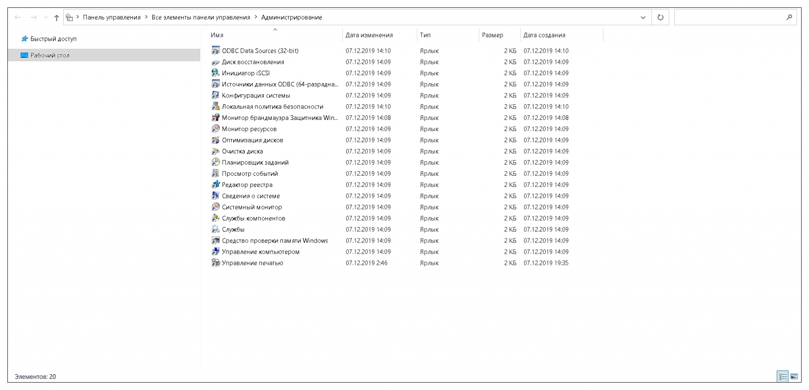Select the Источники данных ODBC (64-разрядная) icon
The height and width of the screenshot is (390, 809).
click(215, 84)
